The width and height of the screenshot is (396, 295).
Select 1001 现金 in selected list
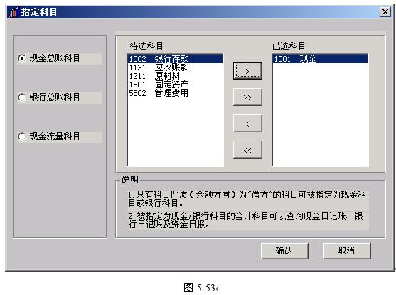point(320,59)
